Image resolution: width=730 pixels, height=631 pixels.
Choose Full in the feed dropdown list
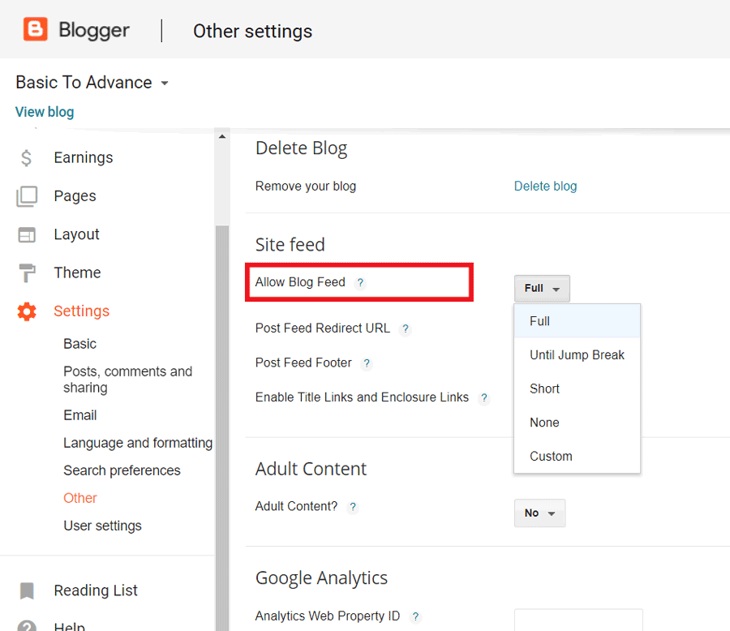click(578, 321)
